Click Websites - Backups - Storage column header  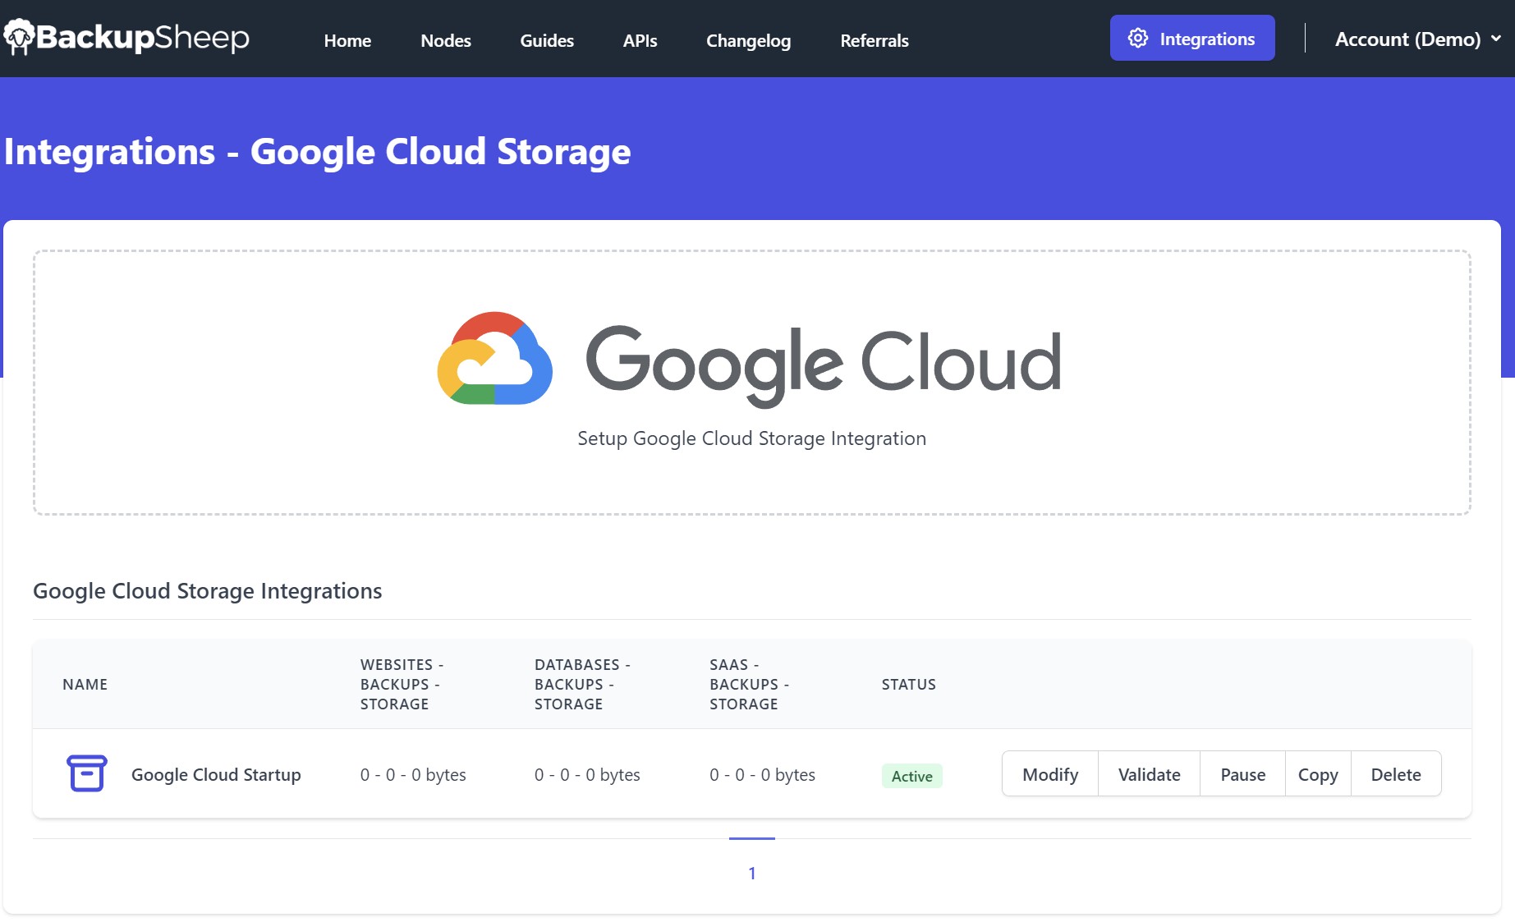(x=402, y=684)
